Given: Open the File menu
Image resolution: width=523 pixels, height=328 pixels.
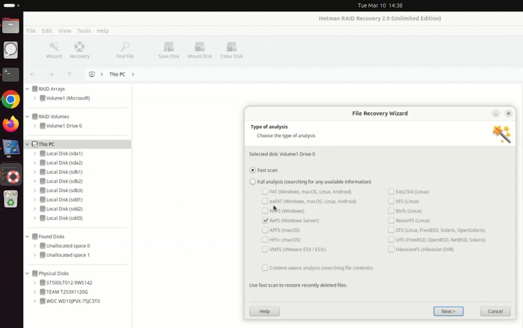Looking at the screenshot, I should [x=31, y=30].
